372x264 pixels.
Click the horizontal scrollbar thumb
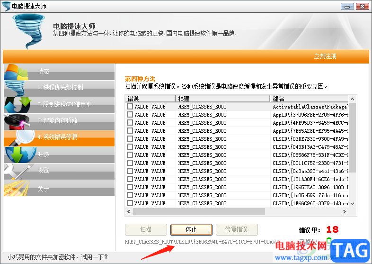199,211
